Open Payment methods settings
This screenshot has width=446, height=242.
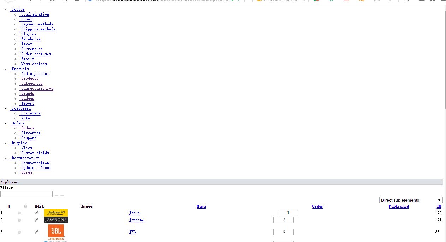pos(36,24)
